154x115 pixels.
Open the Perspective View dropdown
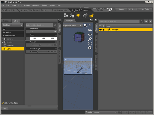click(x=72, y=25)
